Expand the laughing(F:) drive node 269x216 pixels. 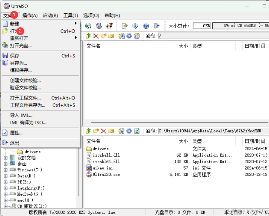(x=6, y=188)
